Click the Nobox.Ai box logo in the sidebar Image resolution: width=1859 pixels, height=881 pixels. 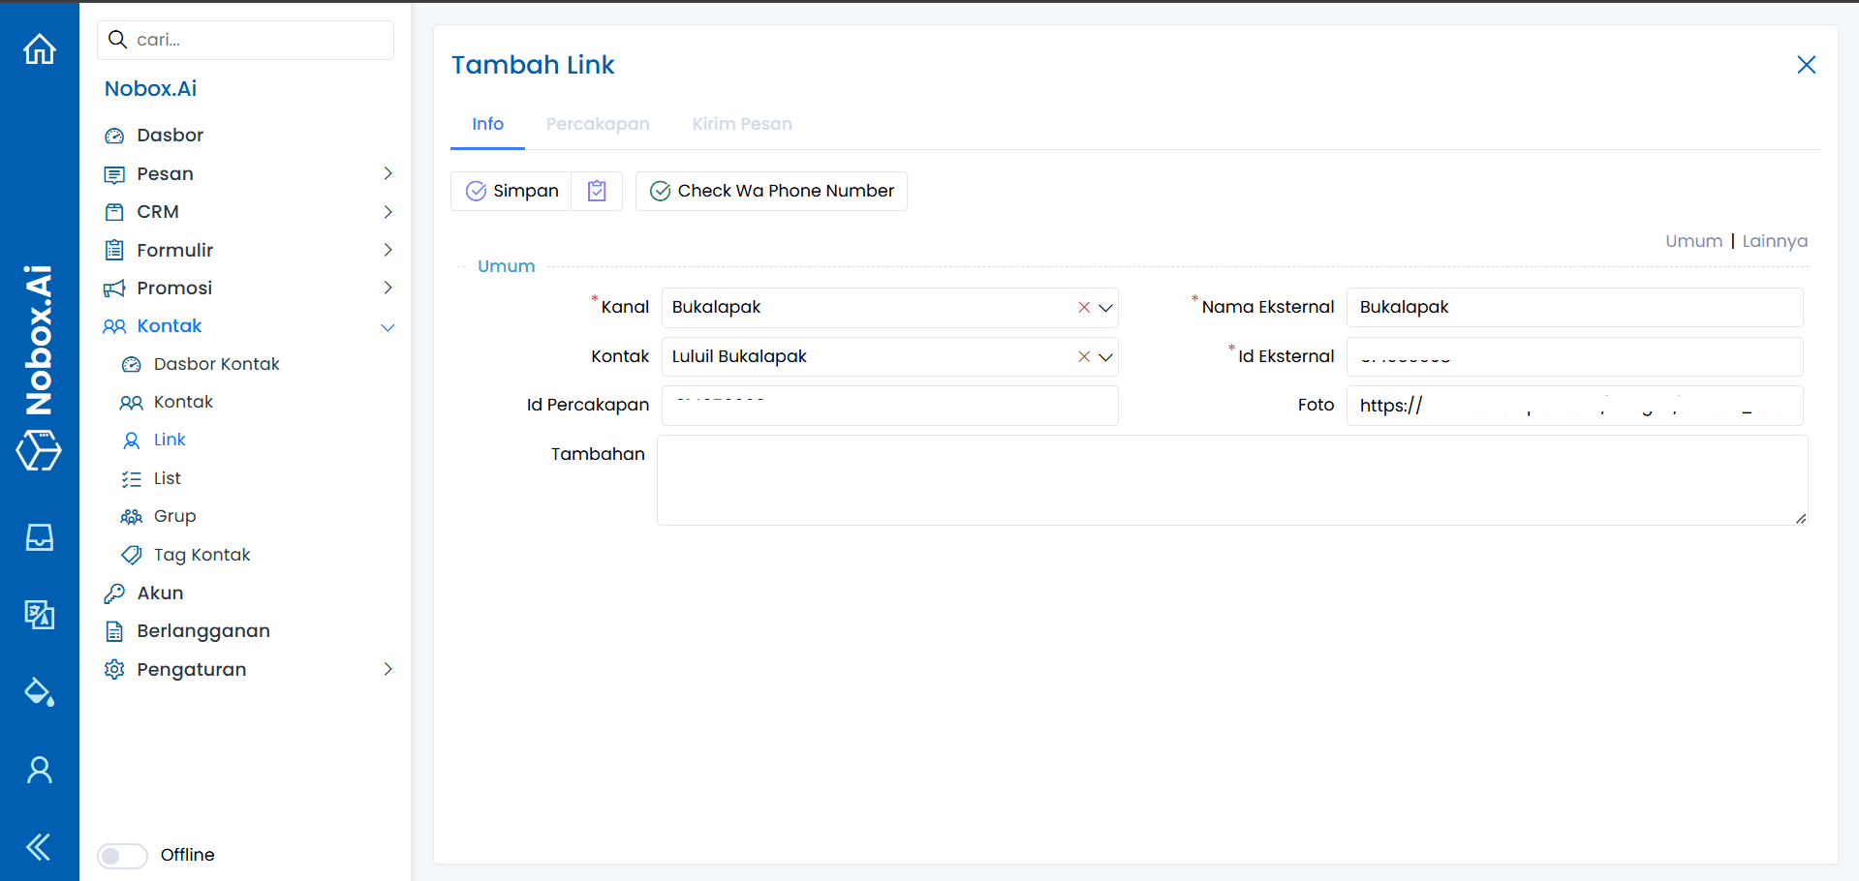pos(39,451)
